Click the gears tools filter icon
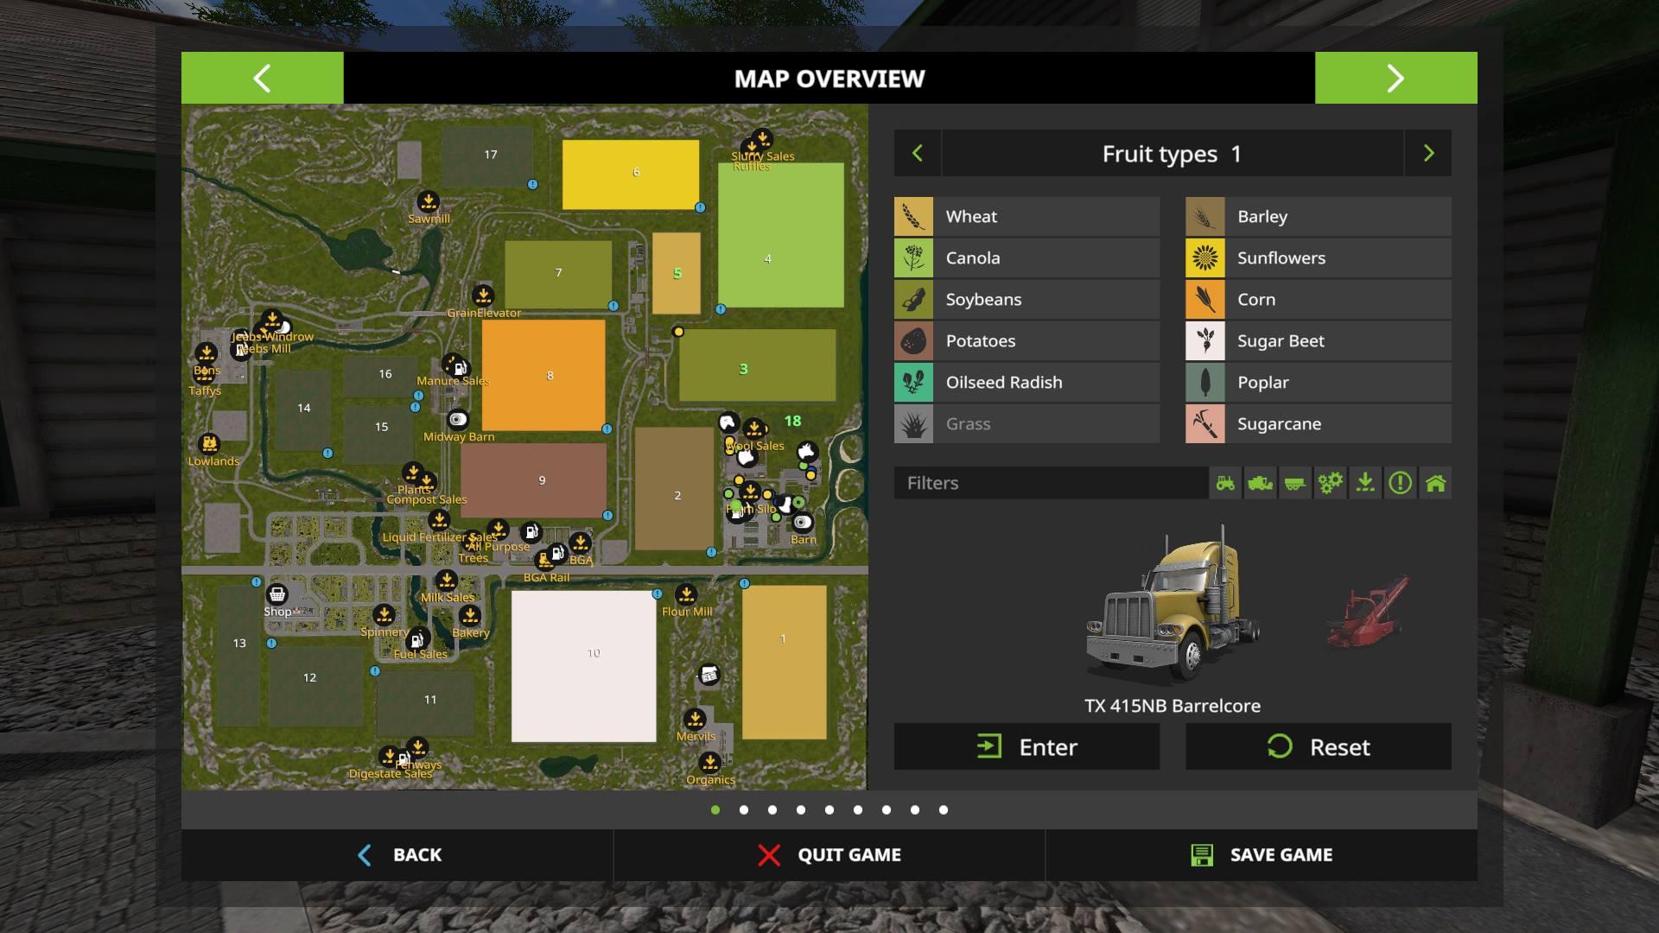Screen dimensions: 1659x933 coord(1330,483)
